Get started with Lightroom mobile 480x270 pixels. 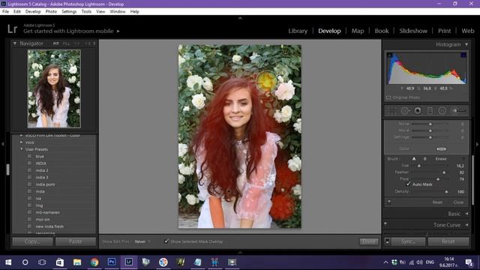(68, 31)
